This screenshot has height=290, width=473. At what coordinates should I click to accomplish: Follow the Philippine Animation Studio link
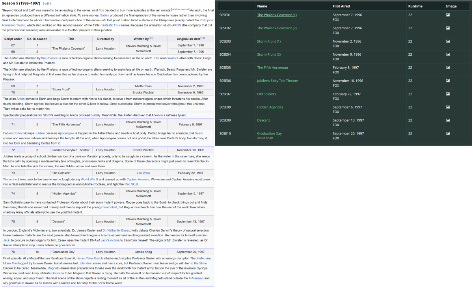12,25
